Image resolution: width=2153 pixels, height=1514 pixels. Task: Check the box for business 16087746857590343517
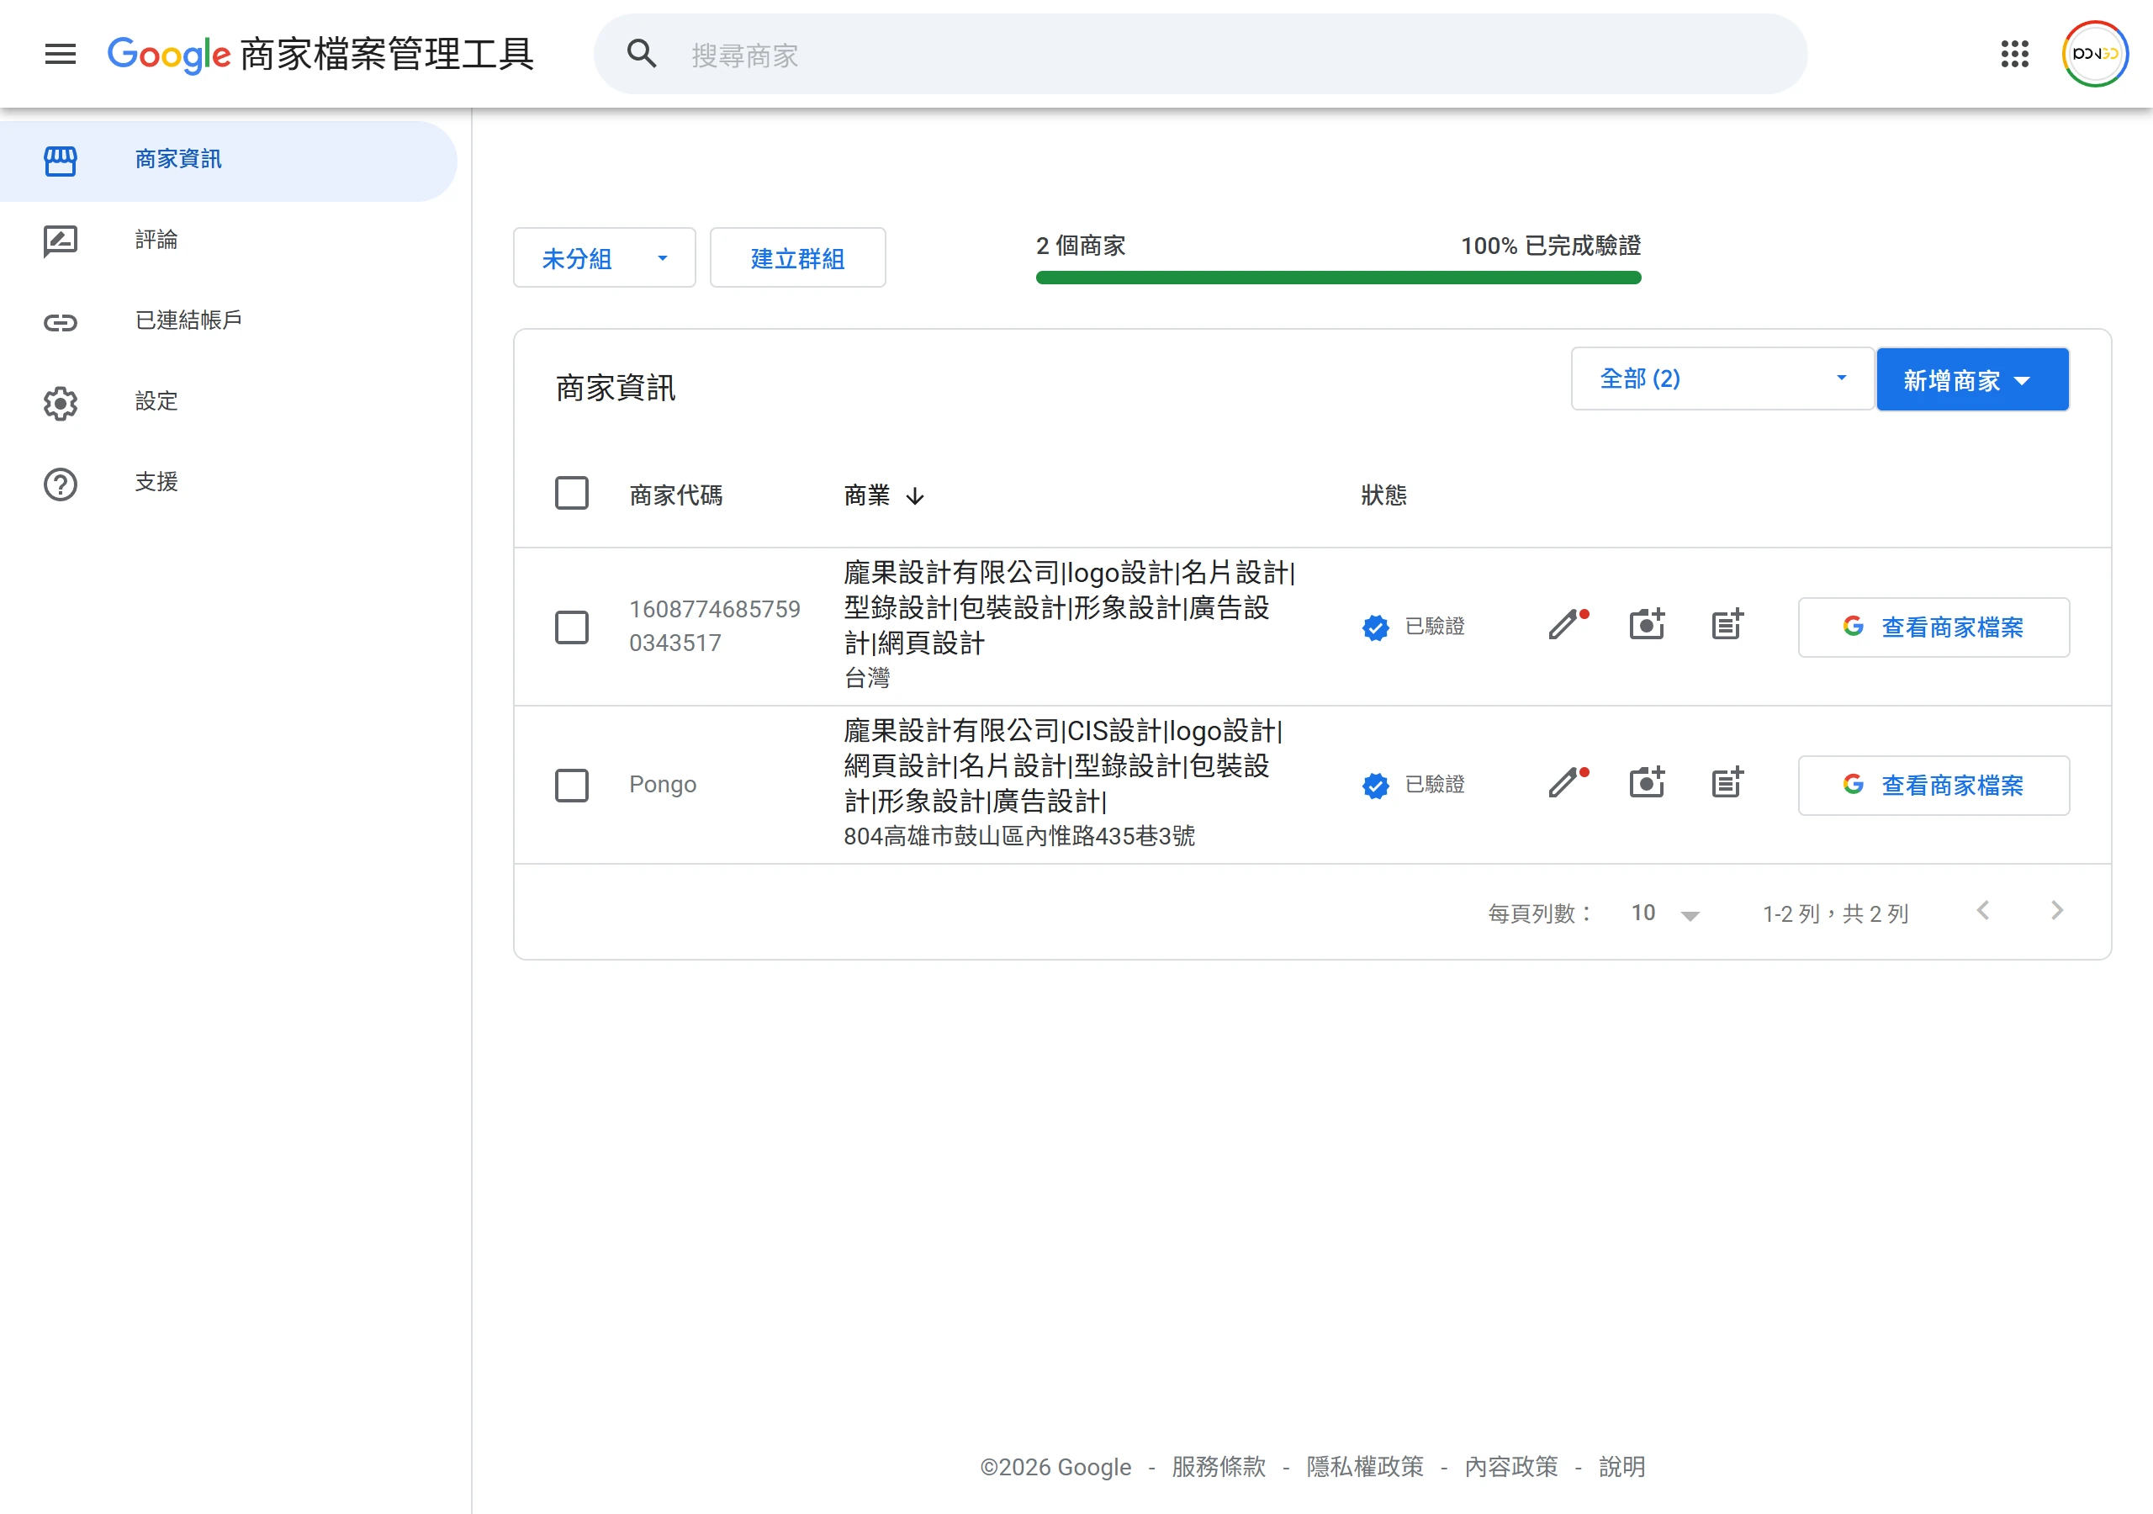571,627
